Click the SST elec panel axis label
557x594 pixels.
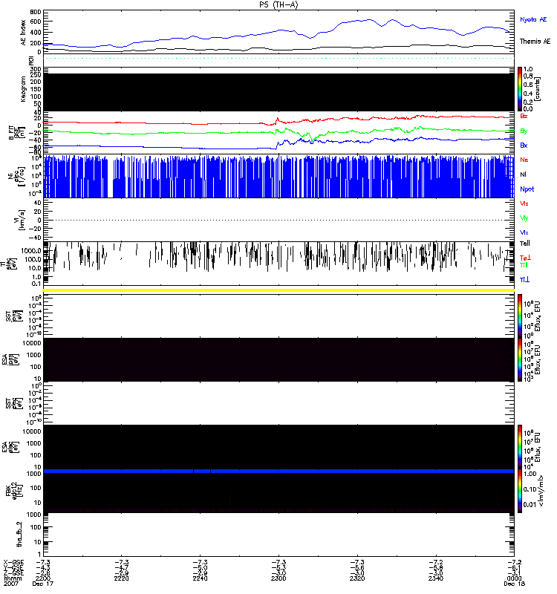pyautogui.click(x=14, y=403)
